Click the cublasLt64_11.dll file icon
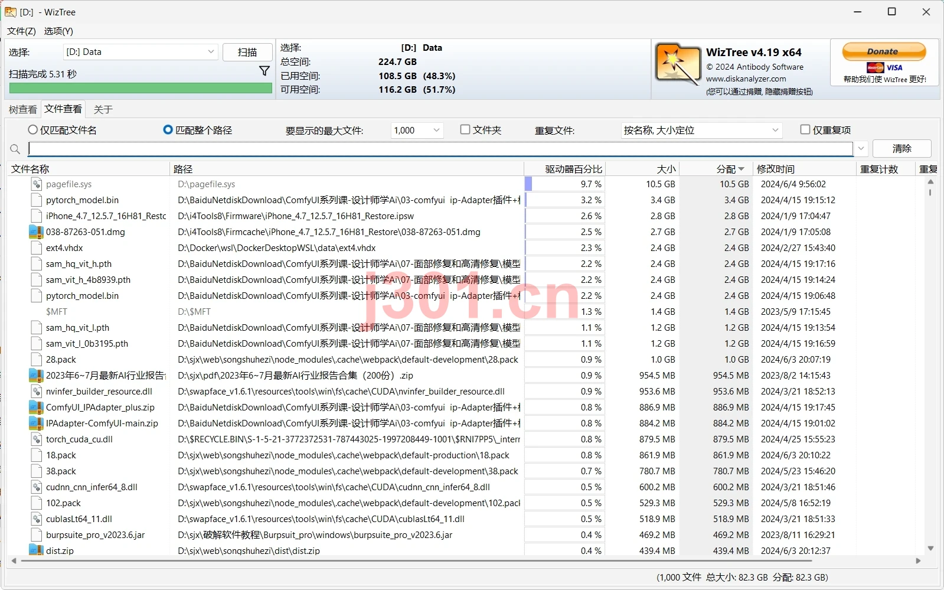 click(36, 519)
